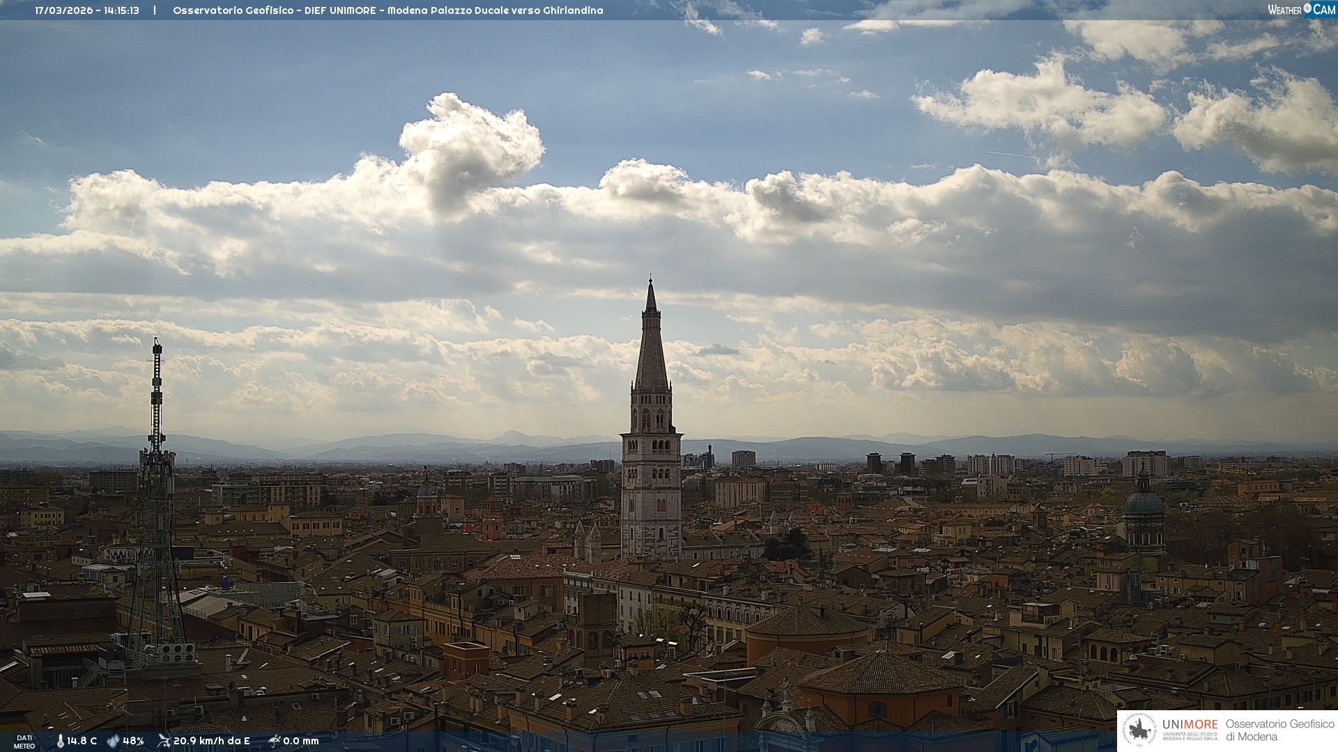Click the rain umbrella precipitation icon
The image size is (1338, 752).
coord(274,741)
